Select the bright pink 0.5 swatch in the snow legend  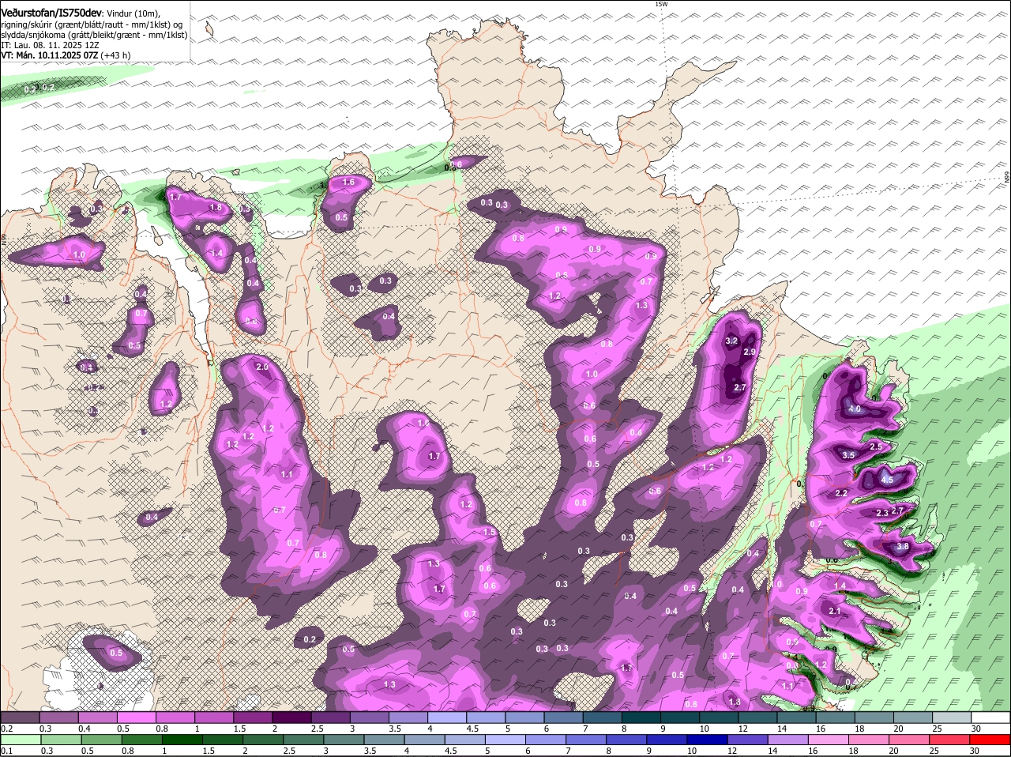pos(136,717)
